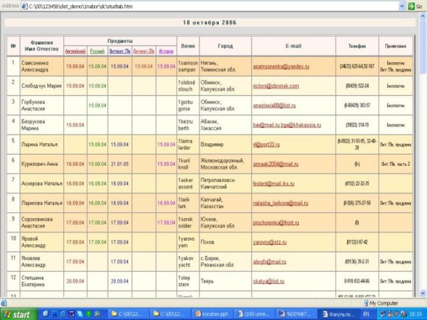Click the 'История' column header link
The height and width of the screenshot is (320, 427).
pyautogui.click(x=166, y=51)
